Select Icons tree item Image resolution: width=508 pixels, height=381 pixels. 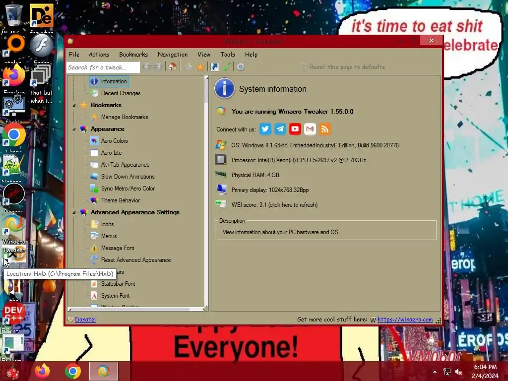coord(107,224)
